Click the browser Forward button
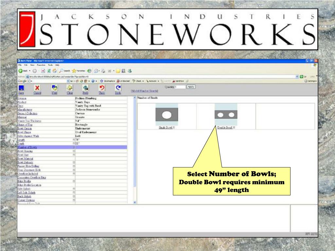The height and width of the screenshot is (251, 335). pyautogui.click(x=35, y=71)
